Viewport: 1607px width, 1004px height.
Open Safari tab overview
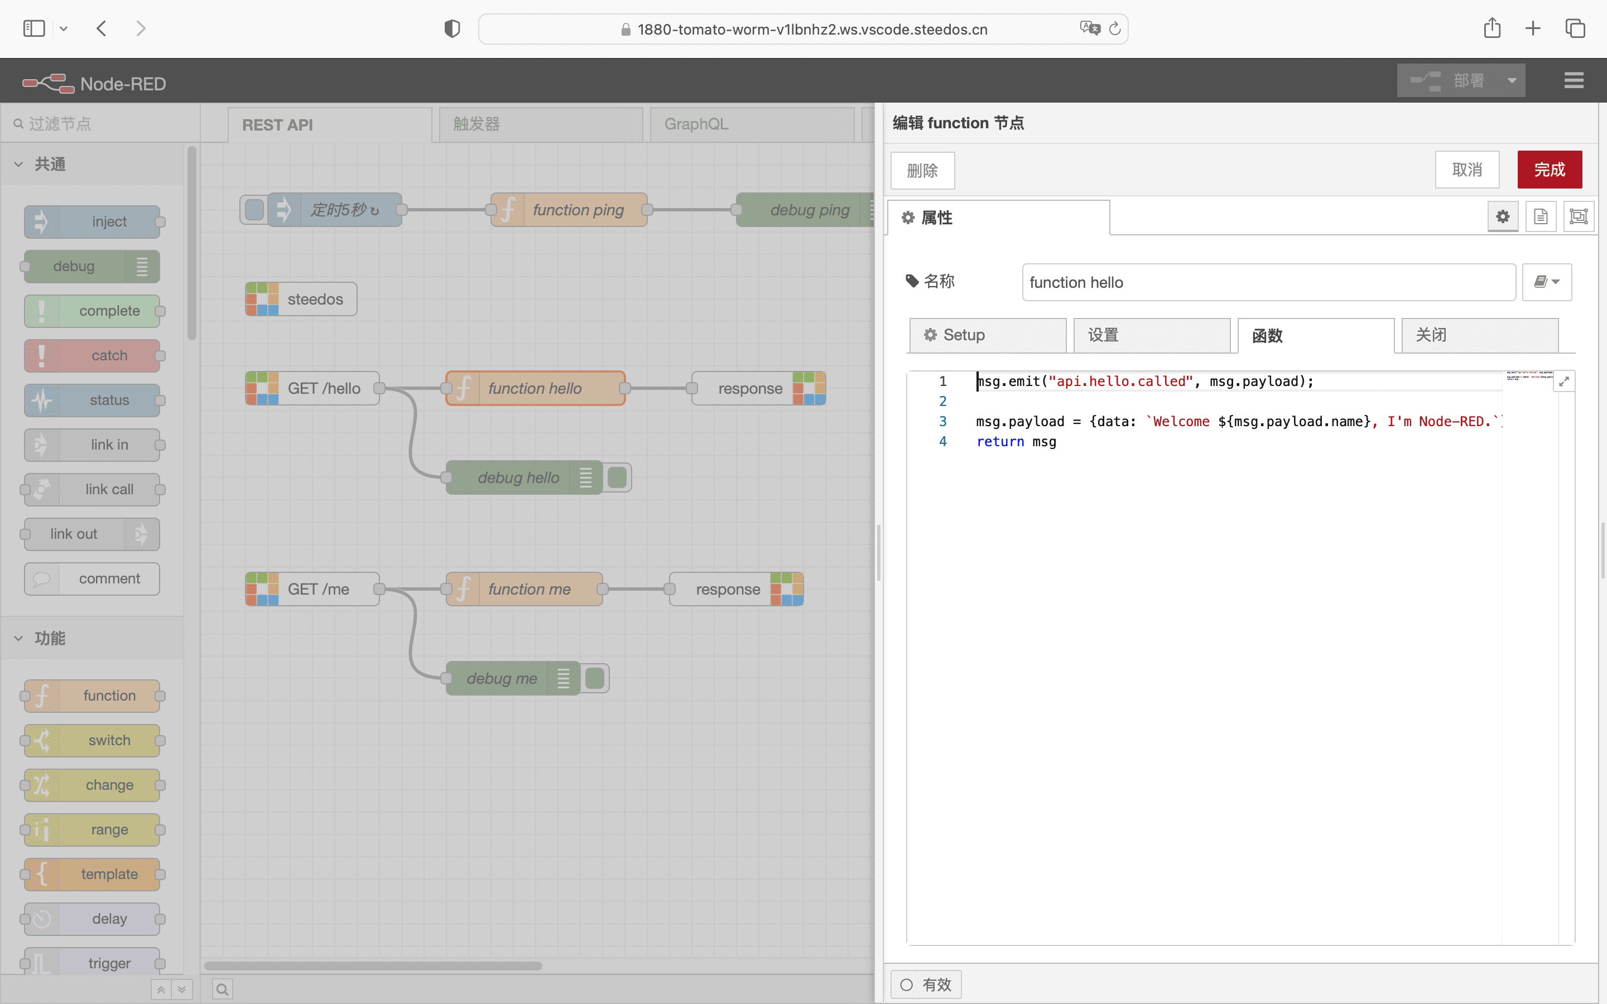click(1575, 28)
